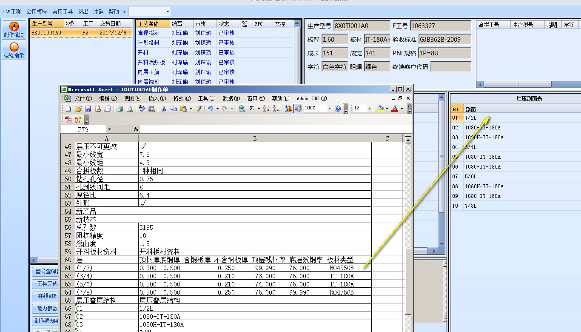Select 7/8L row in 层压剖面表
The width and height of the screenshot is (581, 332).
(516, 206)
